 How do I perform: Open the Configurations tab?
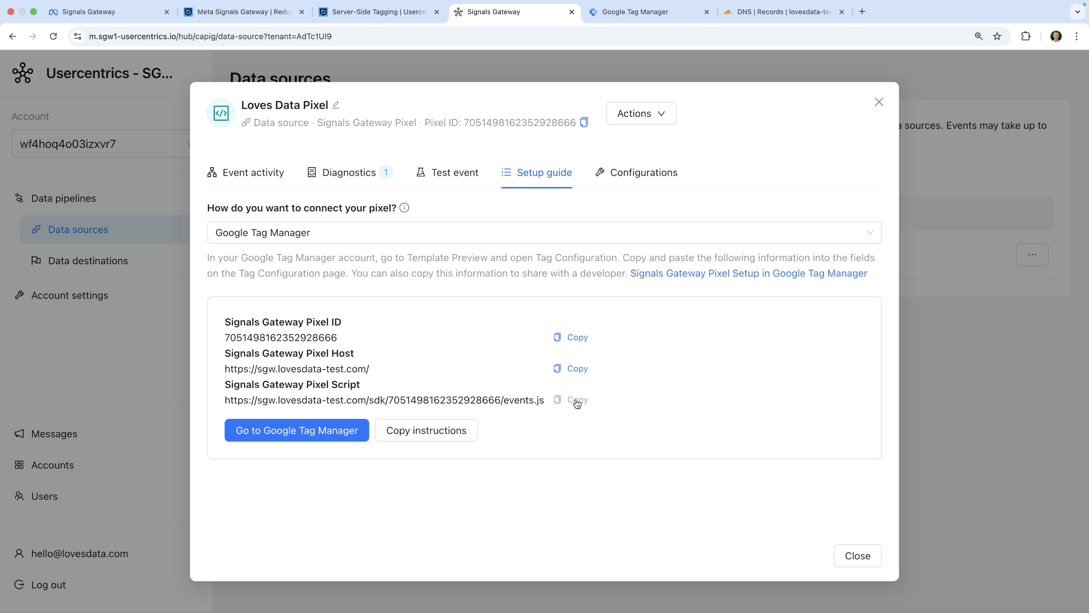(x=636, y=173)
